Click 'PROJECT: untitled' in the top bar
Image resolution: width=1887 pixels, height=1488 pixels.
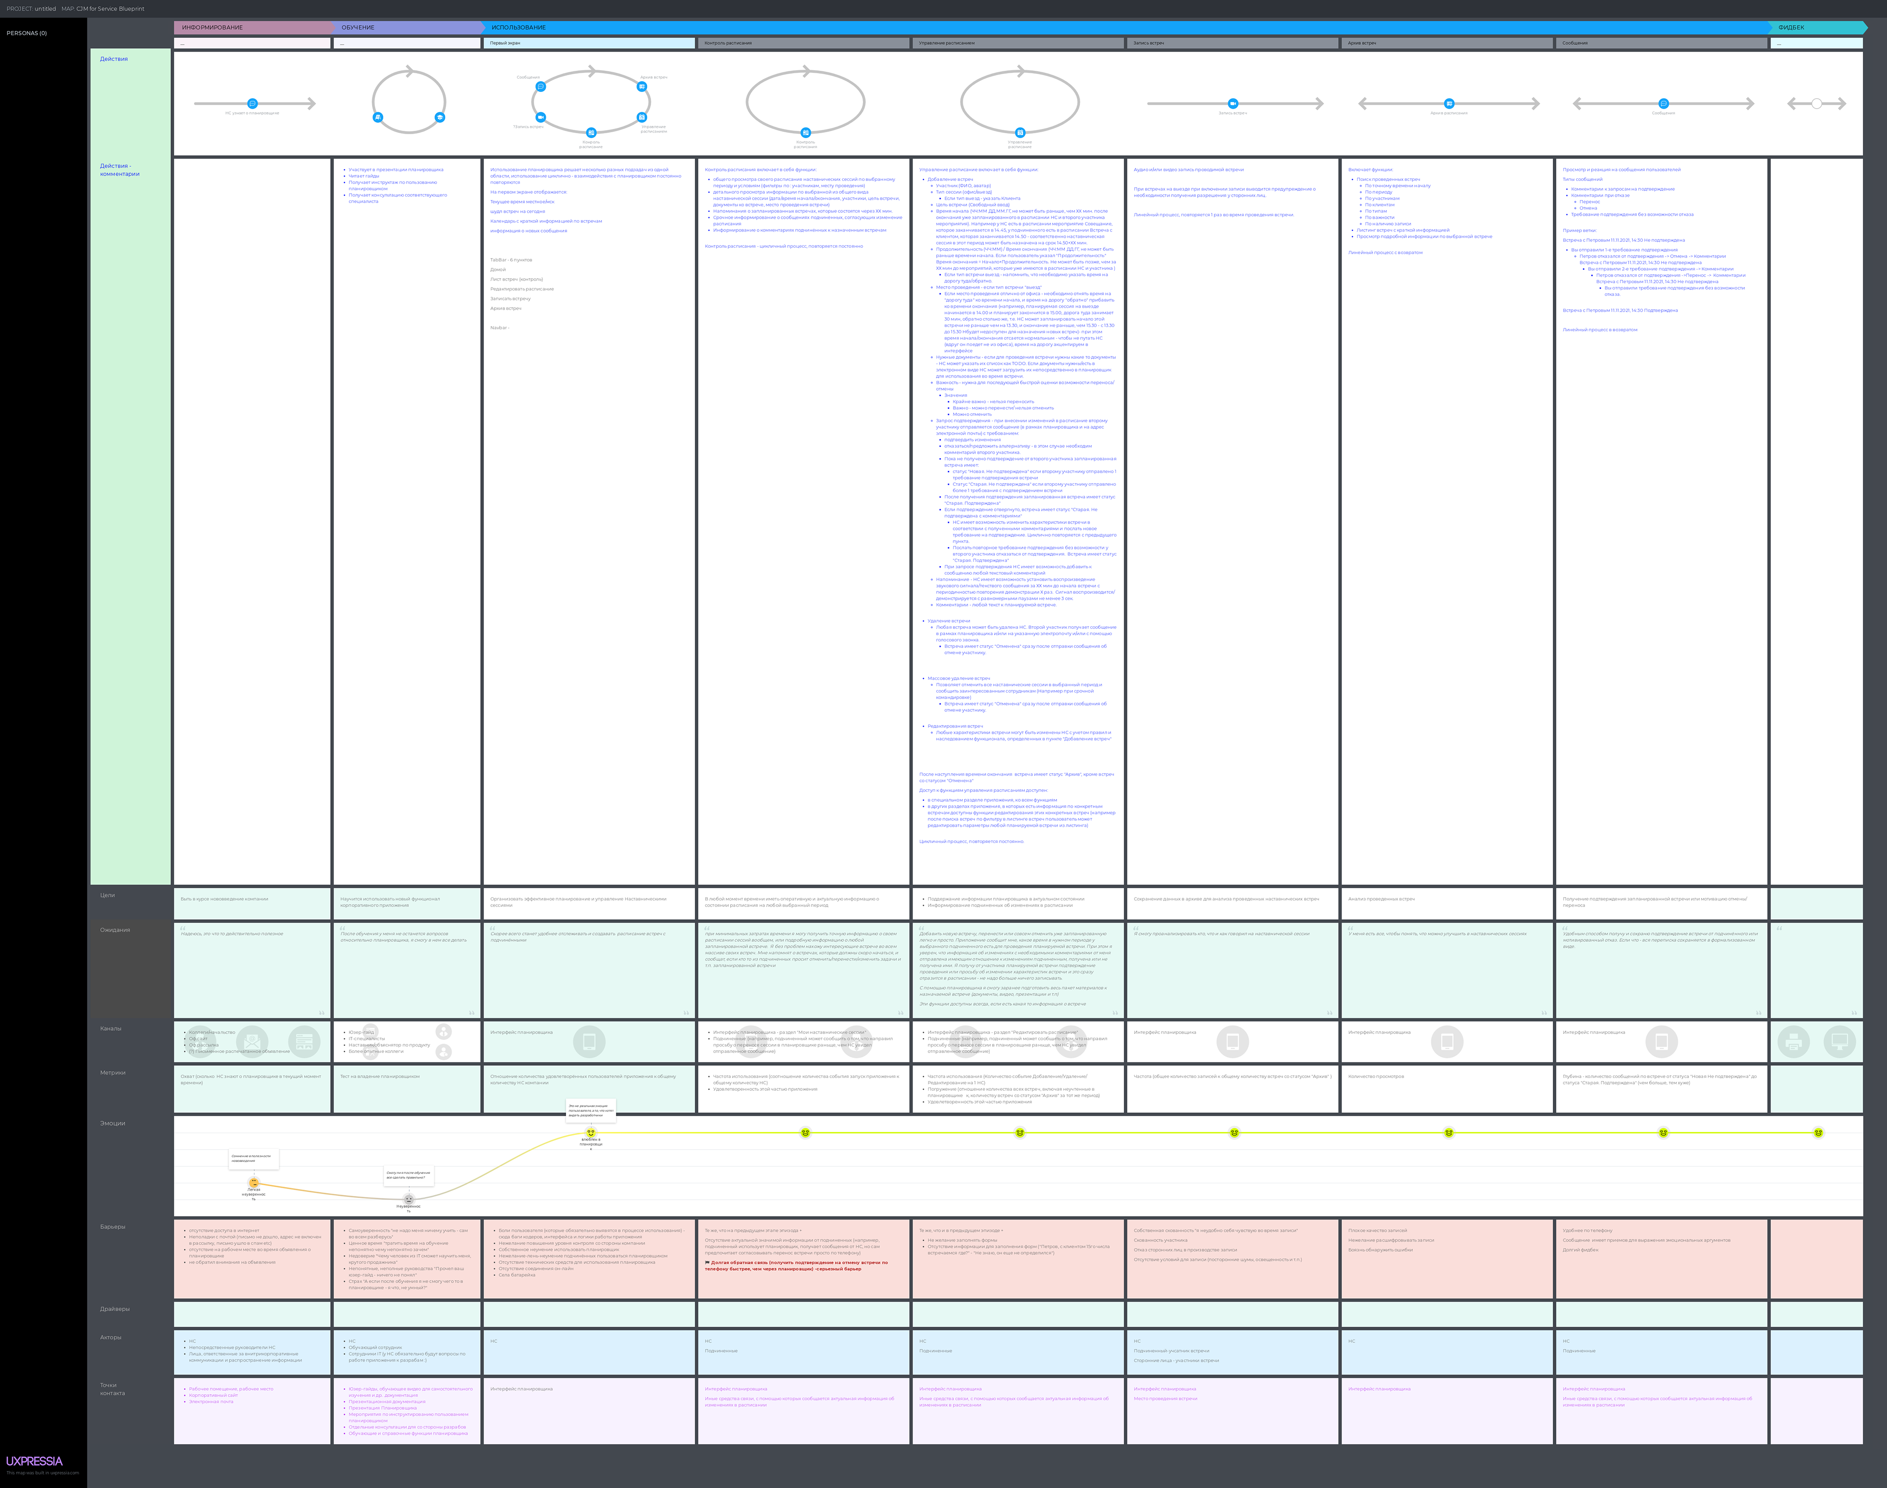click(x=30, y=9)
